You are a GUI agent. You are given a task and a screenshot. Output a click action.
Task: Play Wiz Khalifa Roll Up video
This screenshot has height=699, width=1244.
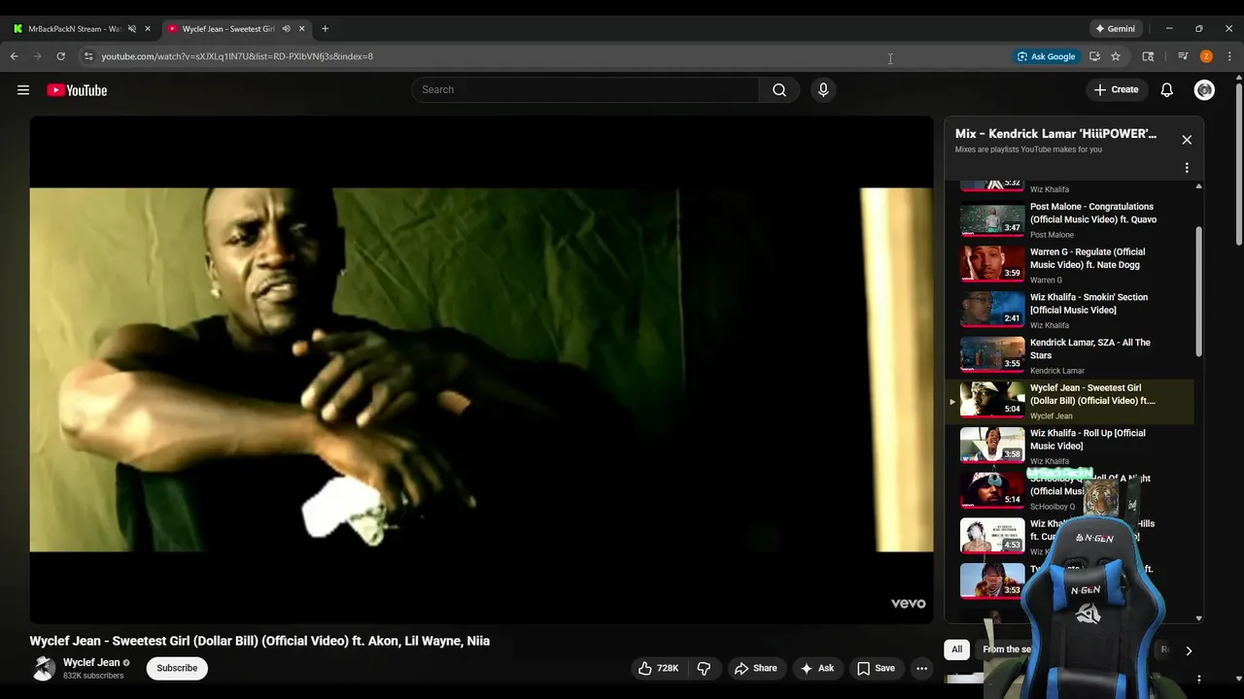tap(1069, 447)
